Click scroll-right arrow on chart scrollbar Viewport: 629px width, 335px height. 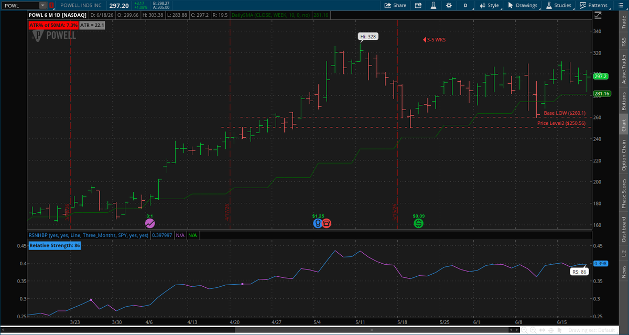517,330
